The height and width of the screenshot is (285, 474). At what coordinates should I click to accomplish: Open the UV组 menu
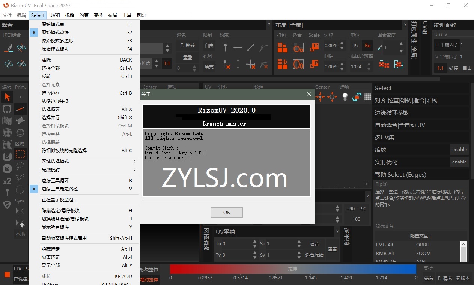54,15
